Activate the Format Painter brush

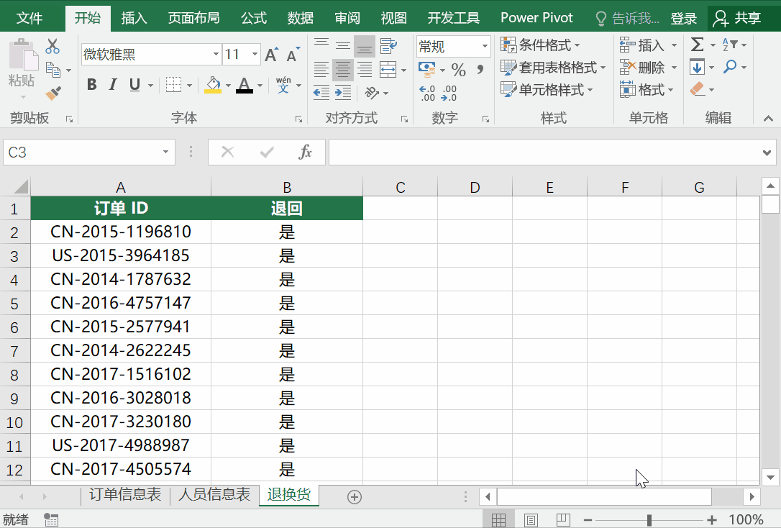pyautogui.click(x=52, y=93)
